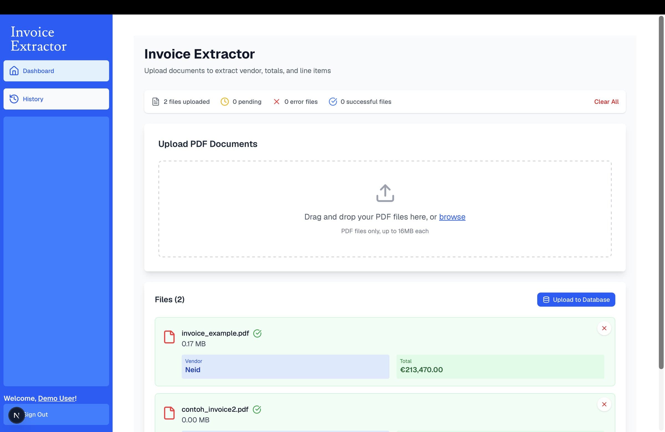Click Clear All
The width and height of the screenshot is (665, 432).
(x=606, y=102)
